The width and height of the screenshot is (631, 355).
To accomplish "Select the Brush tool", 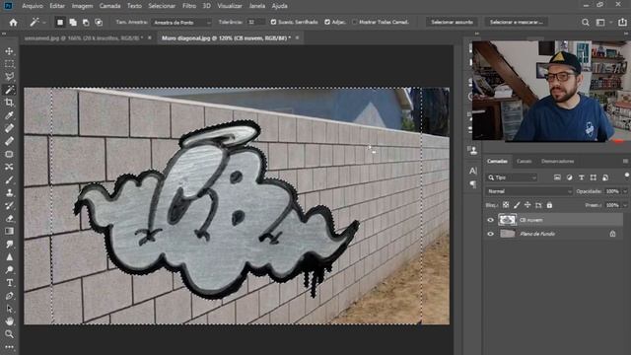I will 9,179.
